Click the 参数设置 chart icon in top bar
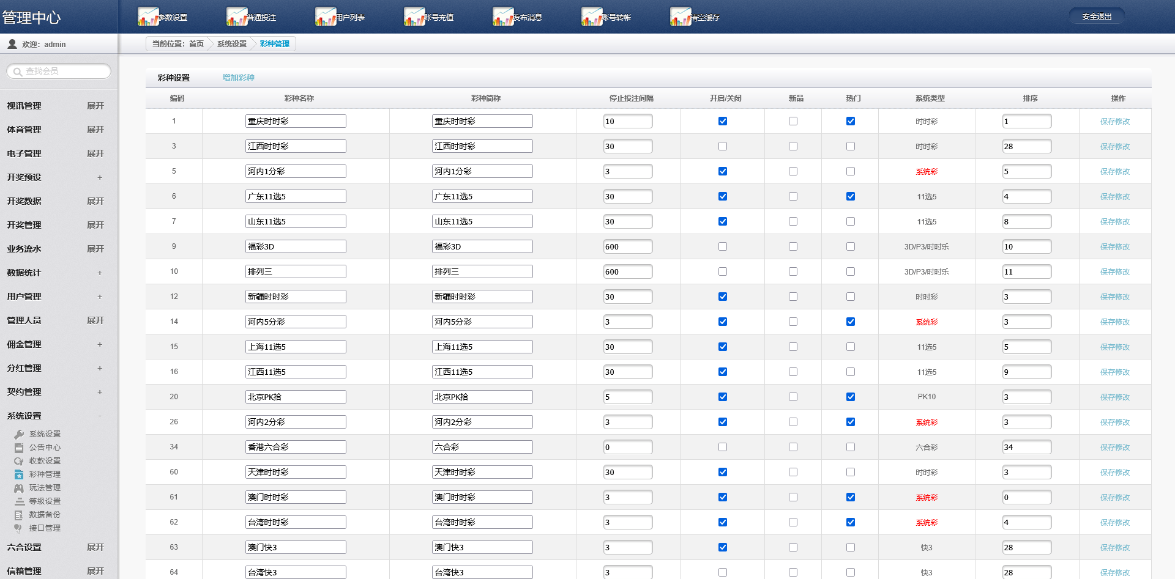This screenshot has width=1175, height=579. coord(148,17)
